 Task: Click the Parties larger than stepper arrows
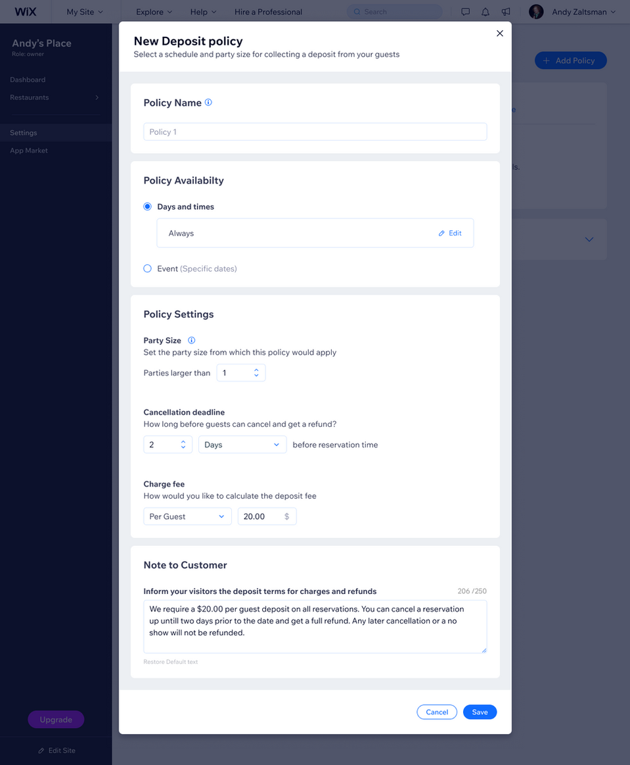click(256, 373)
